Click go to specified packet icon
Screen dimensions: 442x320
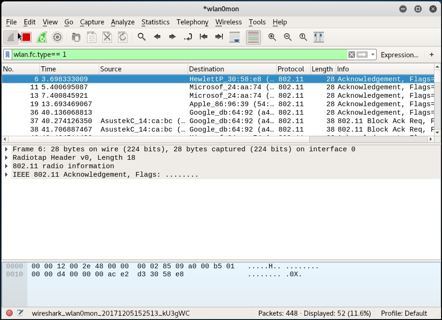coord(188,37)
